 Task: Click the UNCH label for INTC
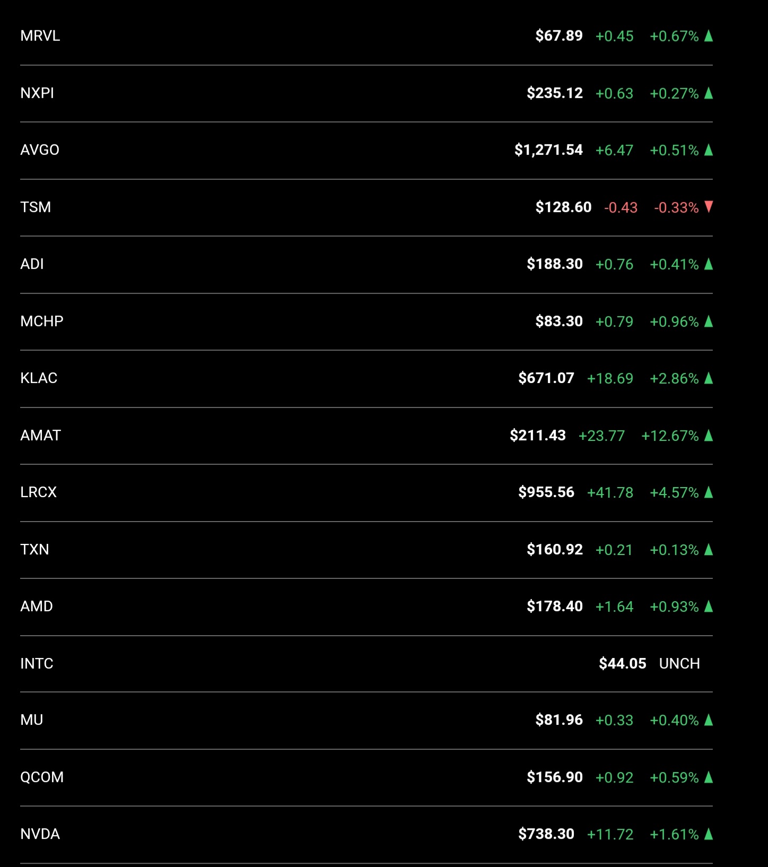coord(679,663)
